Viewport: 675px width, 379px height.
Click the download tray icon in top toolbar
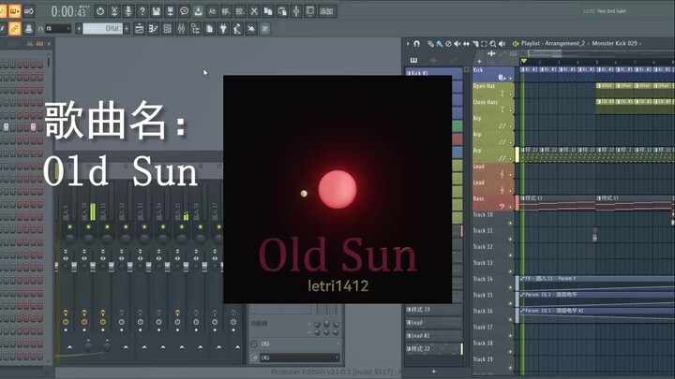point(198,11)
